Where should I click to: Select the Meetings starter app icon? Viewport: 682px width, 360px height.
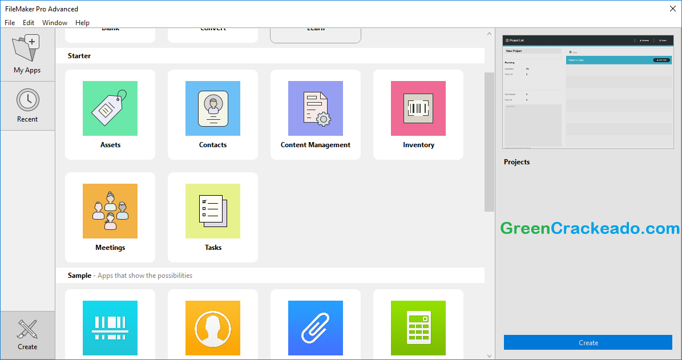click(x=110, y=211)
